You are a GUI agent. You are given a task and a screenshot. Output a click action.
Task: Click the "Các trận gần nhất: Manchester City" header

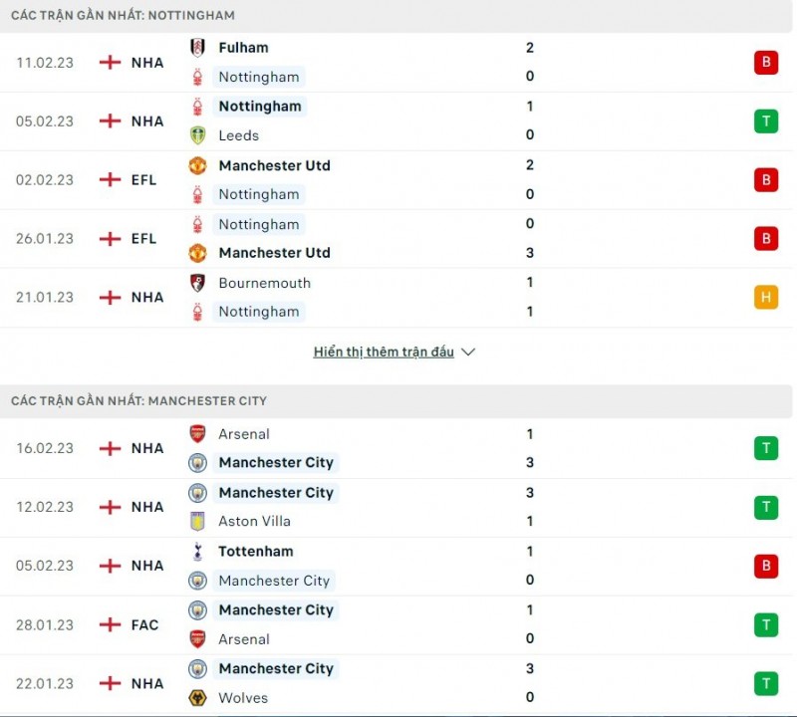[x=139, y=400]
